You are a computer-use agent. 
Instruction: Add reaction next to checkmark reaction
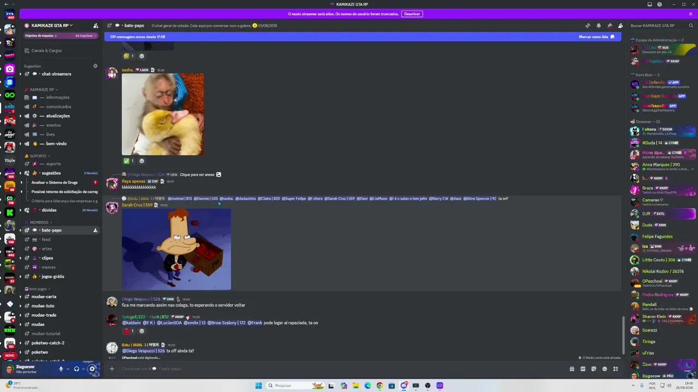(x=142, y=161)
